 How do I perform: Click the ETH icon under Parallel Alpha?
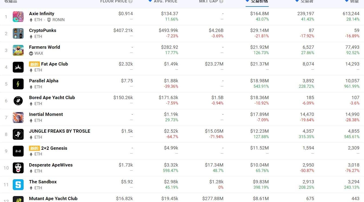tap(31, 87)
